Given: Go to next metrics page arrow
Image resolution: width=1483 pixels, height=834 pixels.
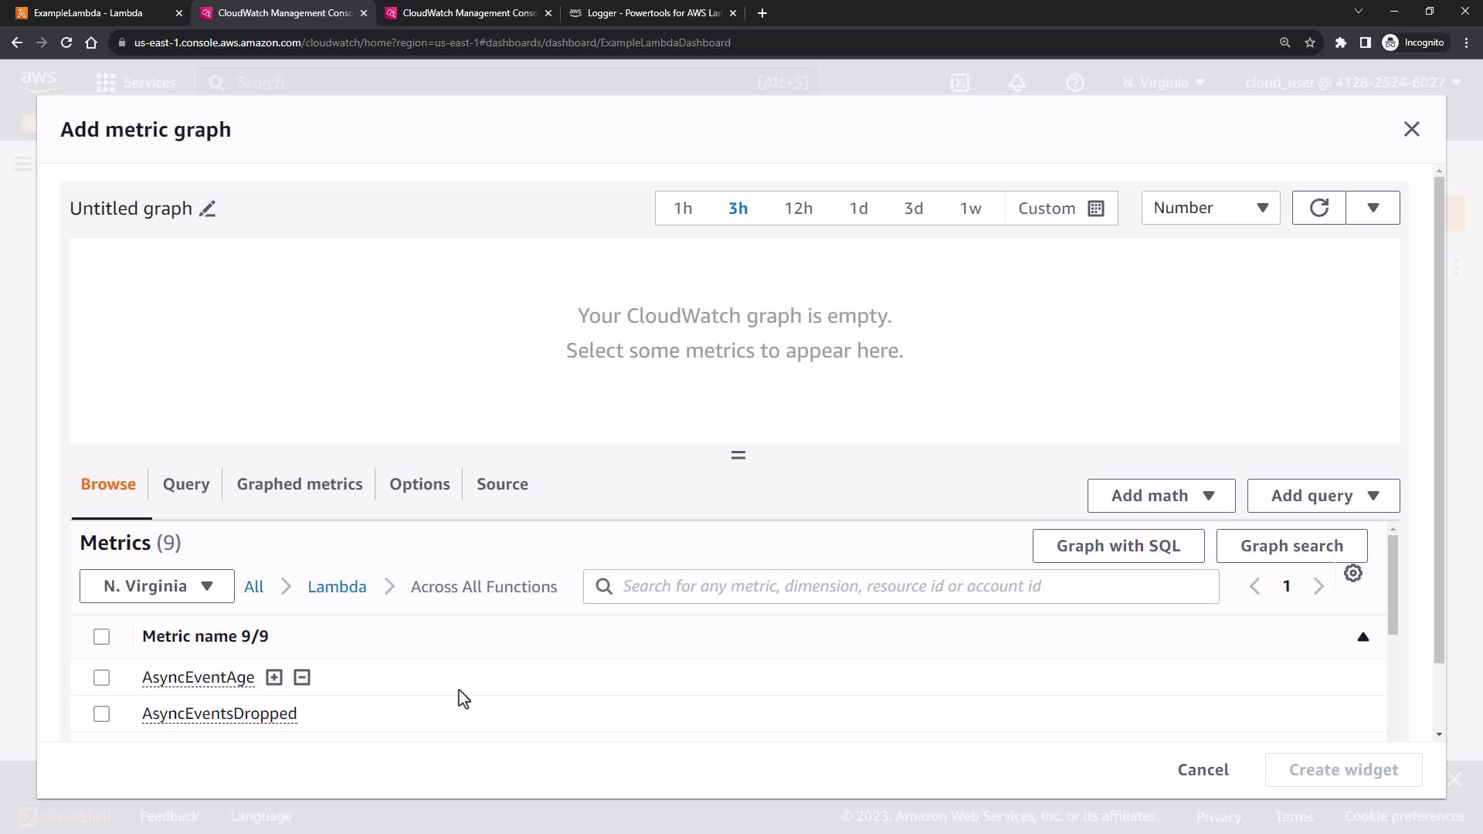Looking at the screenshot, I should coord(1318,587).
